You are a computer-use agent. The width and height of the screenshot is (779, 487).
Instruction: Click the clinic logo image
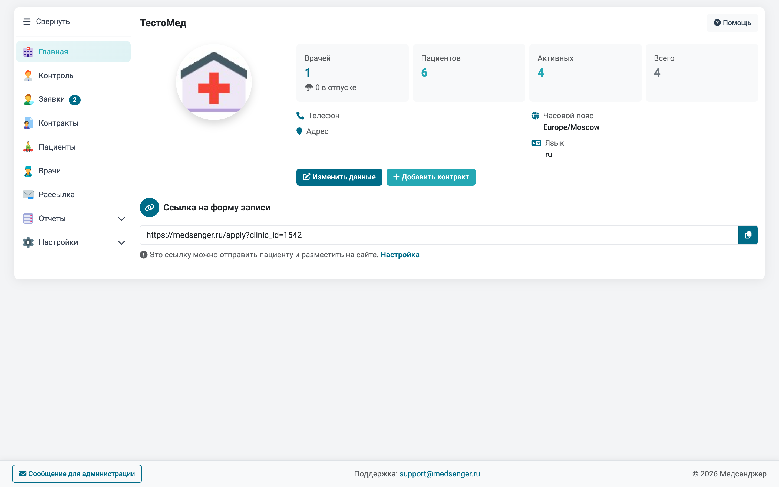pyautogui.click(x=214, y=82)
